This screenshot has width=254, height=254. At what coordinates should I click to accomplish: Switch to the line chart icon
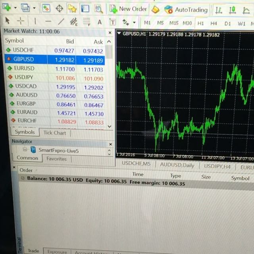click(246, 11)
